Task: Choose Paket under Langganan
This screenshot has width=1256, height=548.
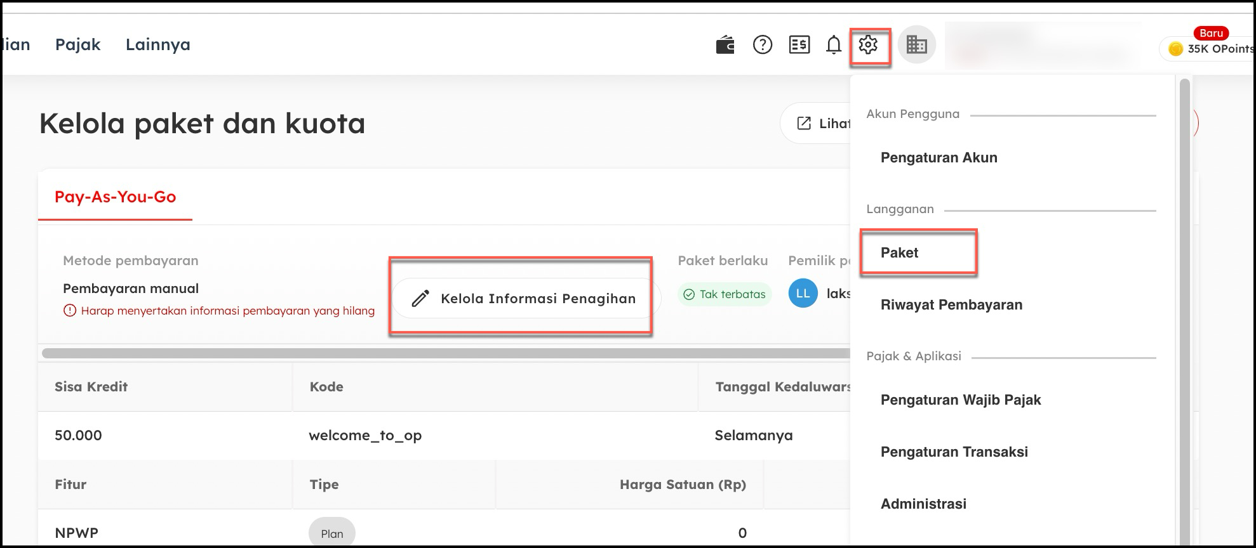Action: coord(900,253)
